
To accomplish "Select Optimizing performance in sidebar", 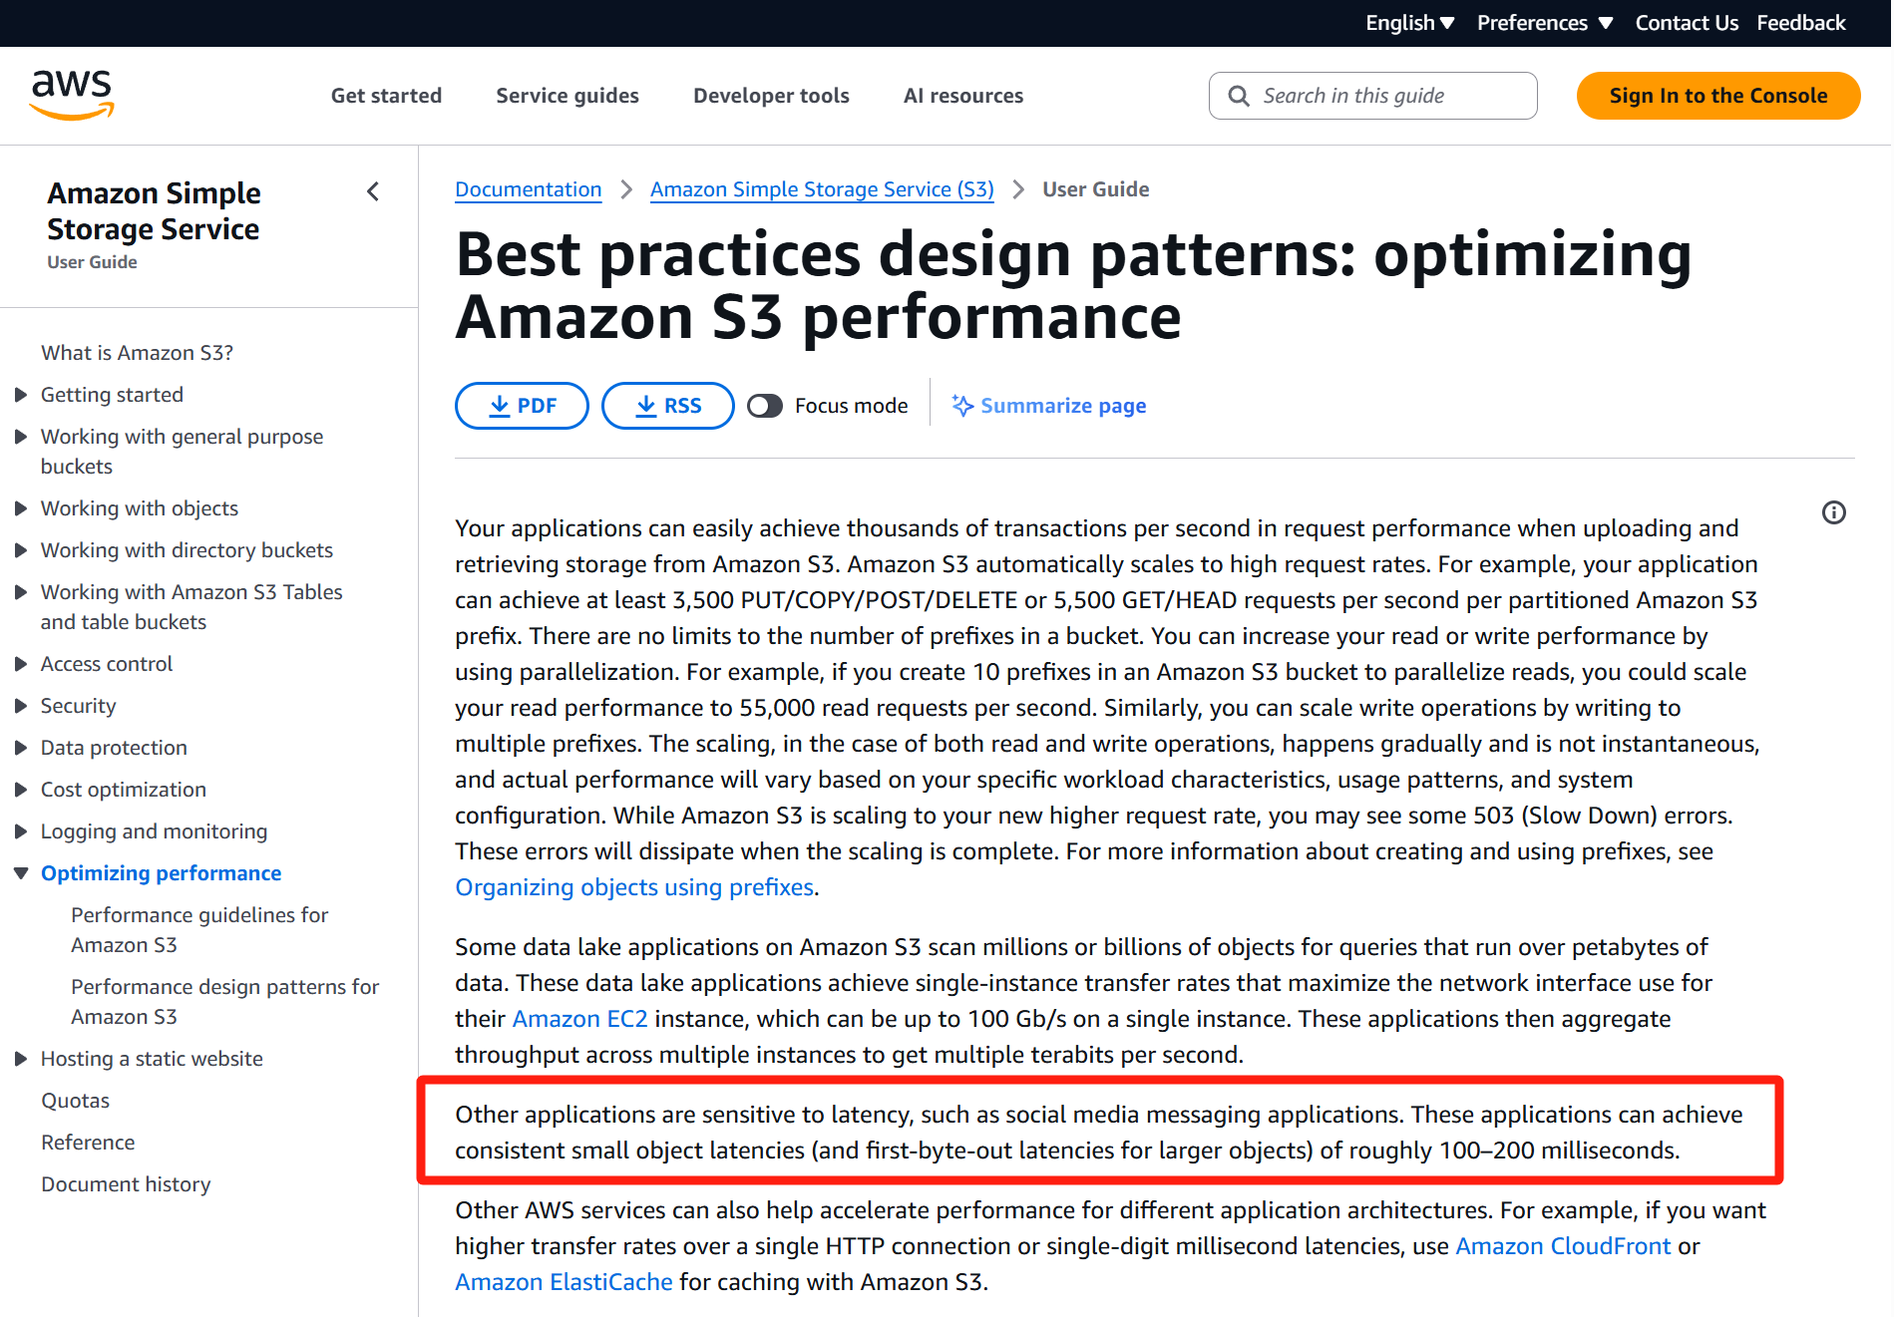I will [x=161, y=873].
